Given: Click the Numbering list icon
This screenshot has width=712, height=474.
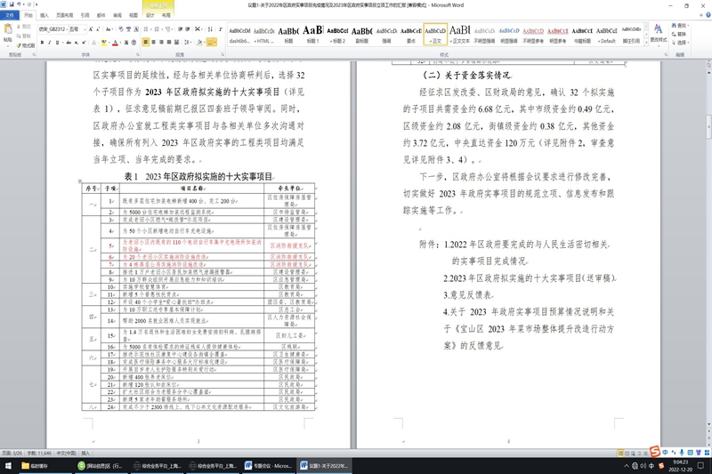Looking at the screenshot, I should [158, 29].
